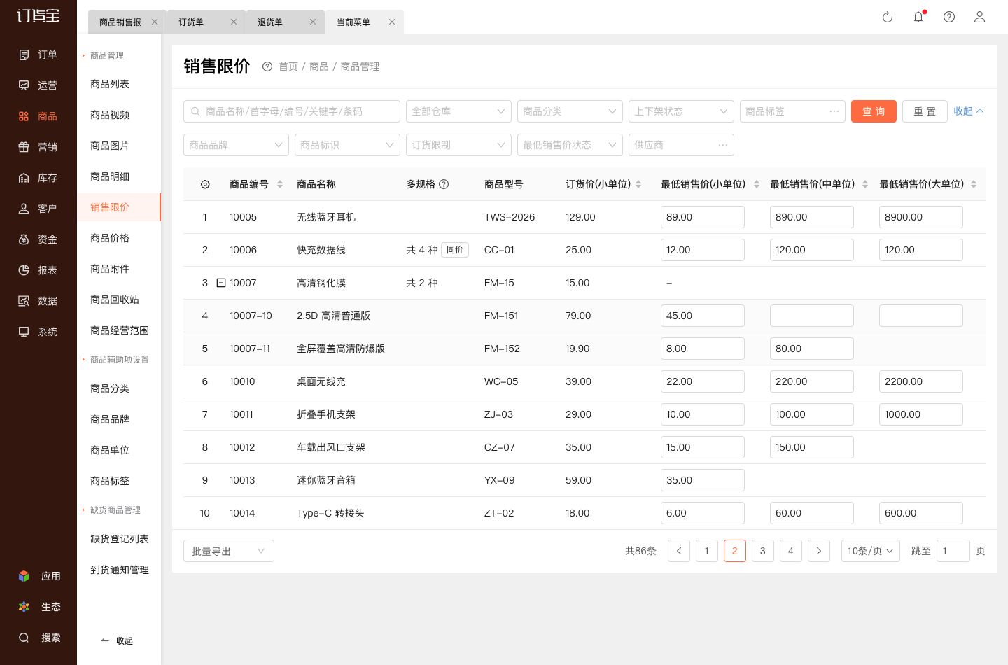Click 同价 tag on 快充数据线 row
The height and width of the screenshot is (665, 1008).
[x=455, y=250]
